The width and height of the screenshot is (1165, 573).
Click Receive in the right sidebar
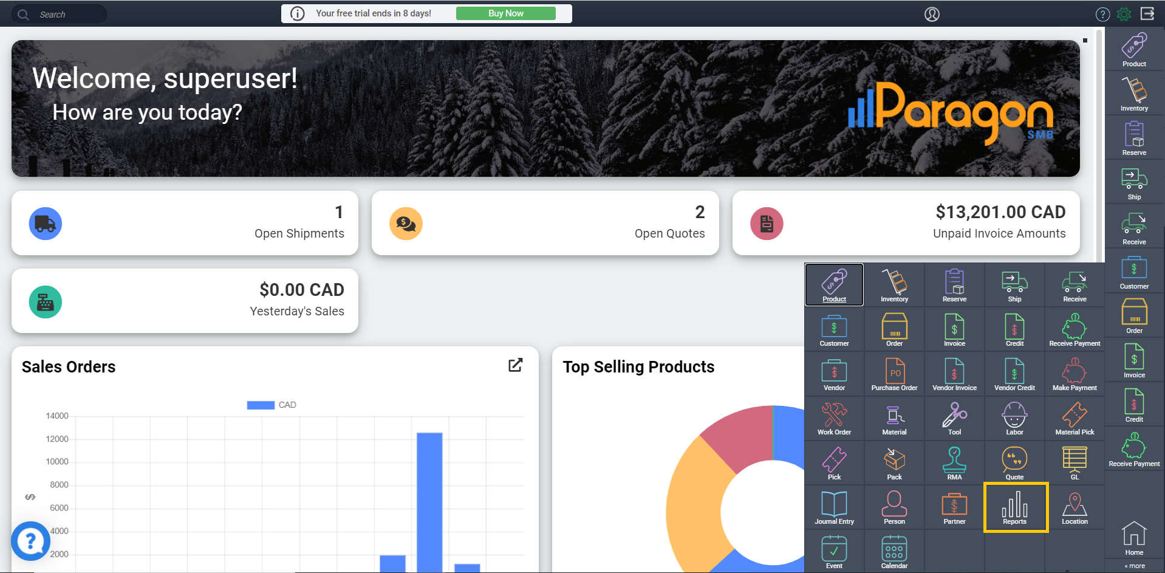click(x=1134, y=227)
